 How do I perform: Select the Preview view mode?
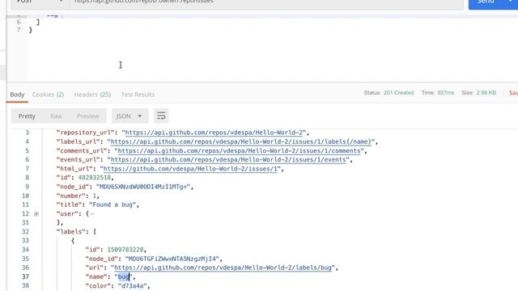88,116
